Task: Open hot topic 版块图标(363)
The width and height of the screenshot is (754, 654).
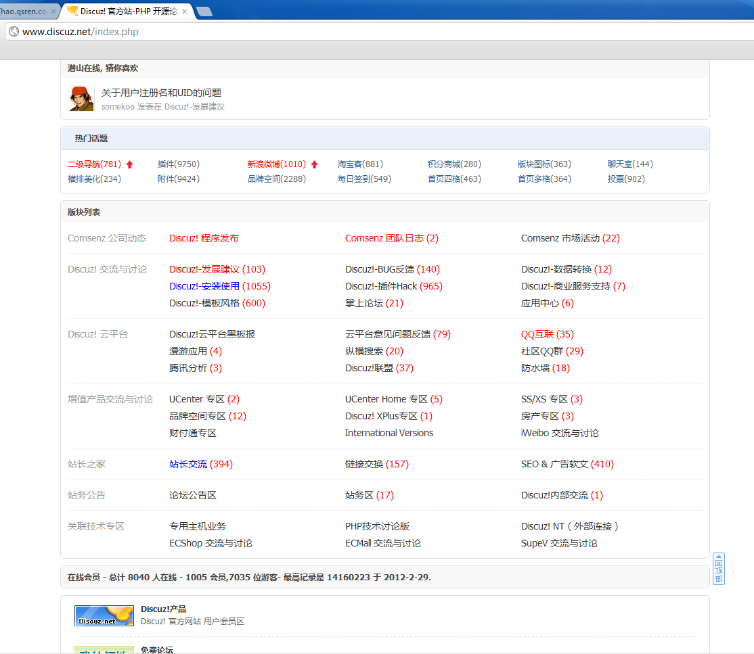Action: [x=544, y=164]
